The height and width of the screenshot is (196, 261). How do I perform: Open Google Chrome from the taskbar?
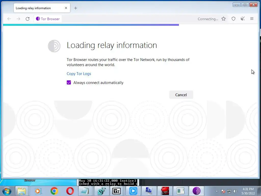[x=54, y=191]
